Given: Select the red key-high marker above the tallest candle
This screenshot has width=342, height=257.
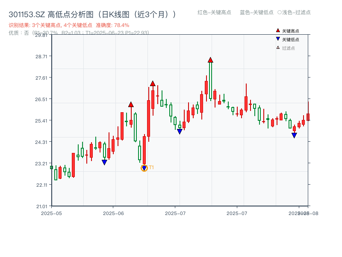Looking at the screenshot, I should (x=210, y=59).
